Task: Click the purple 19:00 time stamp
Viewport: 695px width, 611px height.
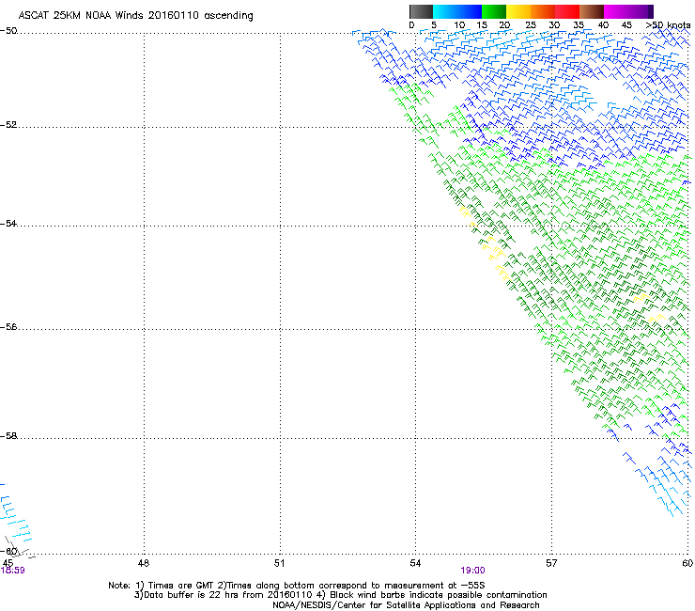Action: coord(472,571)
